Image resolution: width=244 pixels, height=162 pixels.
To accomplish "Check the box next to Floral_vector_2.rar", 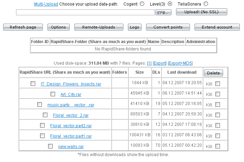I will coord(45,115).
